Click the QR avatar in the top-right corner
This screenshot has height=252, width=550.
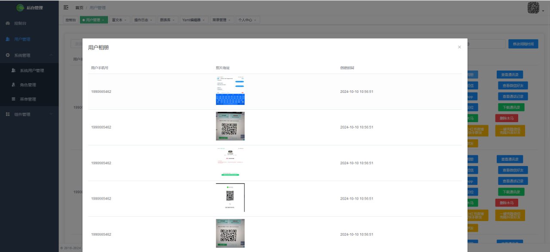click(533, 8)
